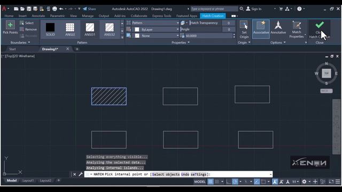
Task: Click the annotation monitor plus icon
Action: pyautogui.click(x=315, y=181)
